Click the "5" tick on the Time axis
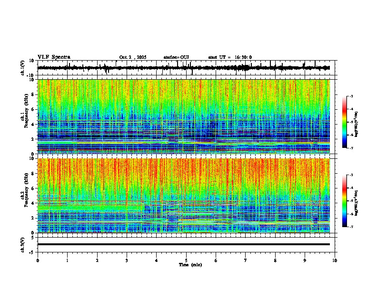This screenshot has width=377, height=292. [x=186, y=261]
